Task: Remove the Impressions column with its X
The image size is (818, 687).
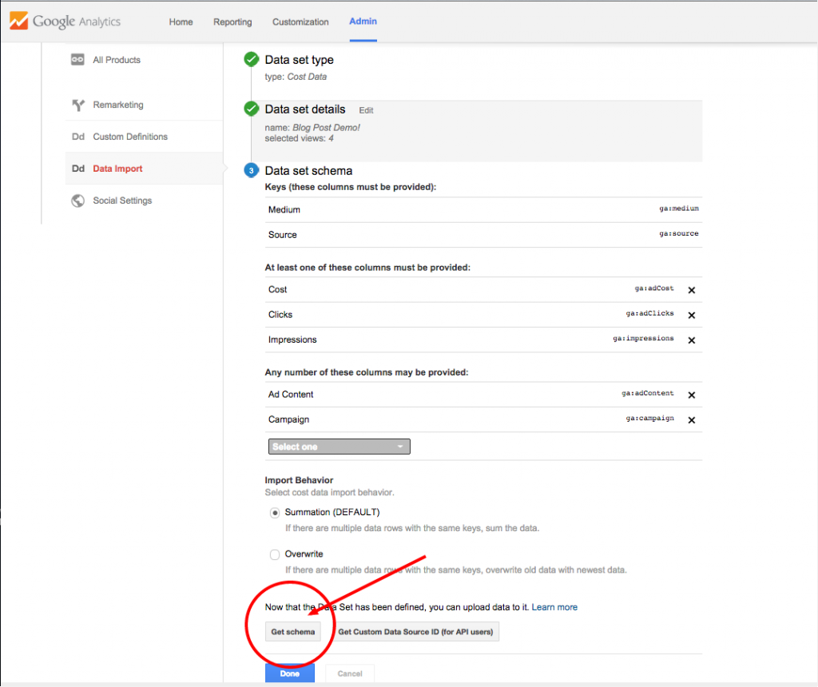Action: click(692, 340)
